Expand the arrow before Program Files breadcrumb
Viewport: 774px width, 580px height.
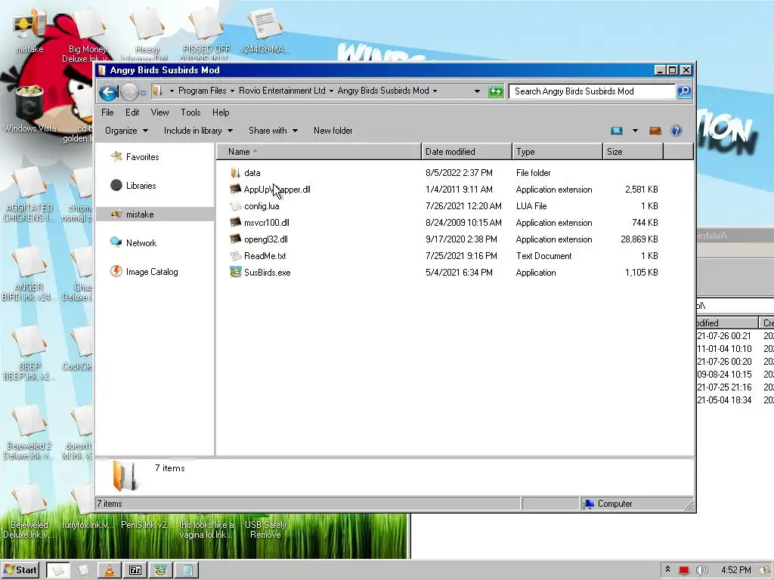tap(172, 91)
